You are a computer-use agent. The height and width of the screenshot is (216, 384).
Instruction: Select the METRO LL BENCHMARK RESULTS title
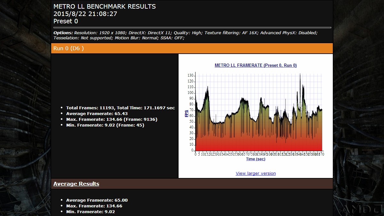tap(105, 6)
